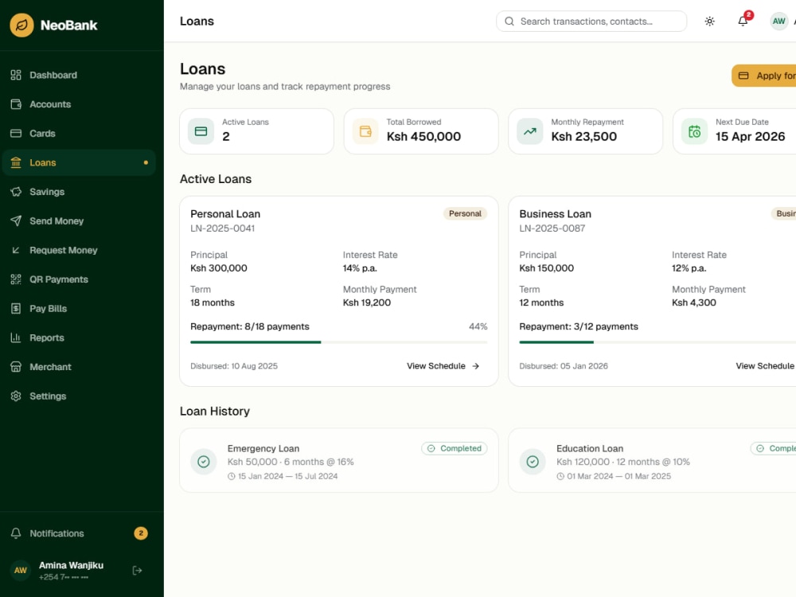Click loan number LN-2025-0041

(222, 228)
